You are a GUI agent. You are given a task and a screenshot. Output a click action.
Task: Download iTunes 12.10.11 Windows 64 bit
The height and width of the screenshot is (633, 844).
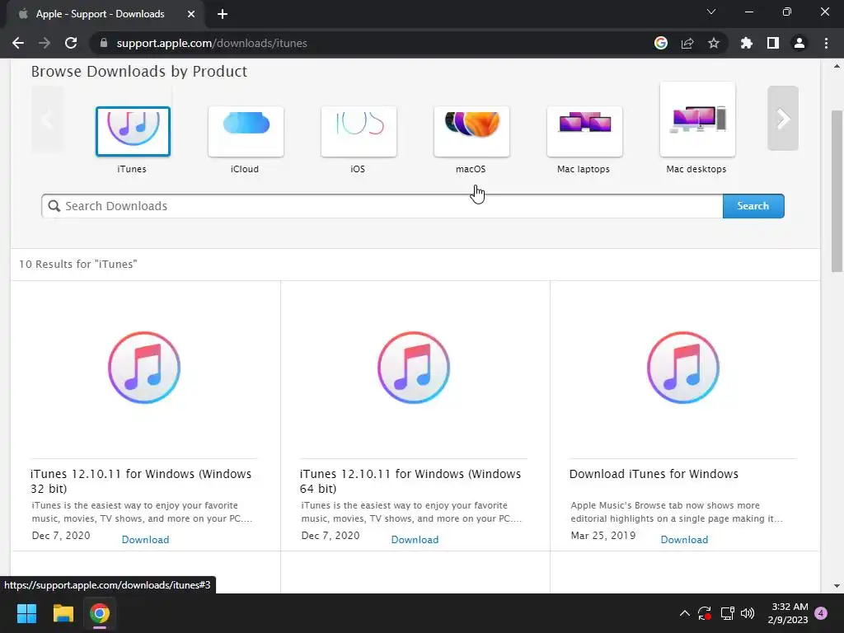415,539
